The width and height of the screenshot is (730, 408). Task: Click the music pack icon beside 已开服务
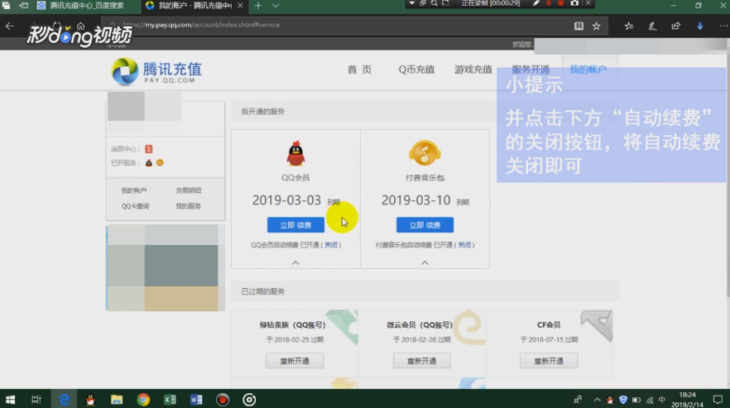pyautogui.click(x=160, y=162)
